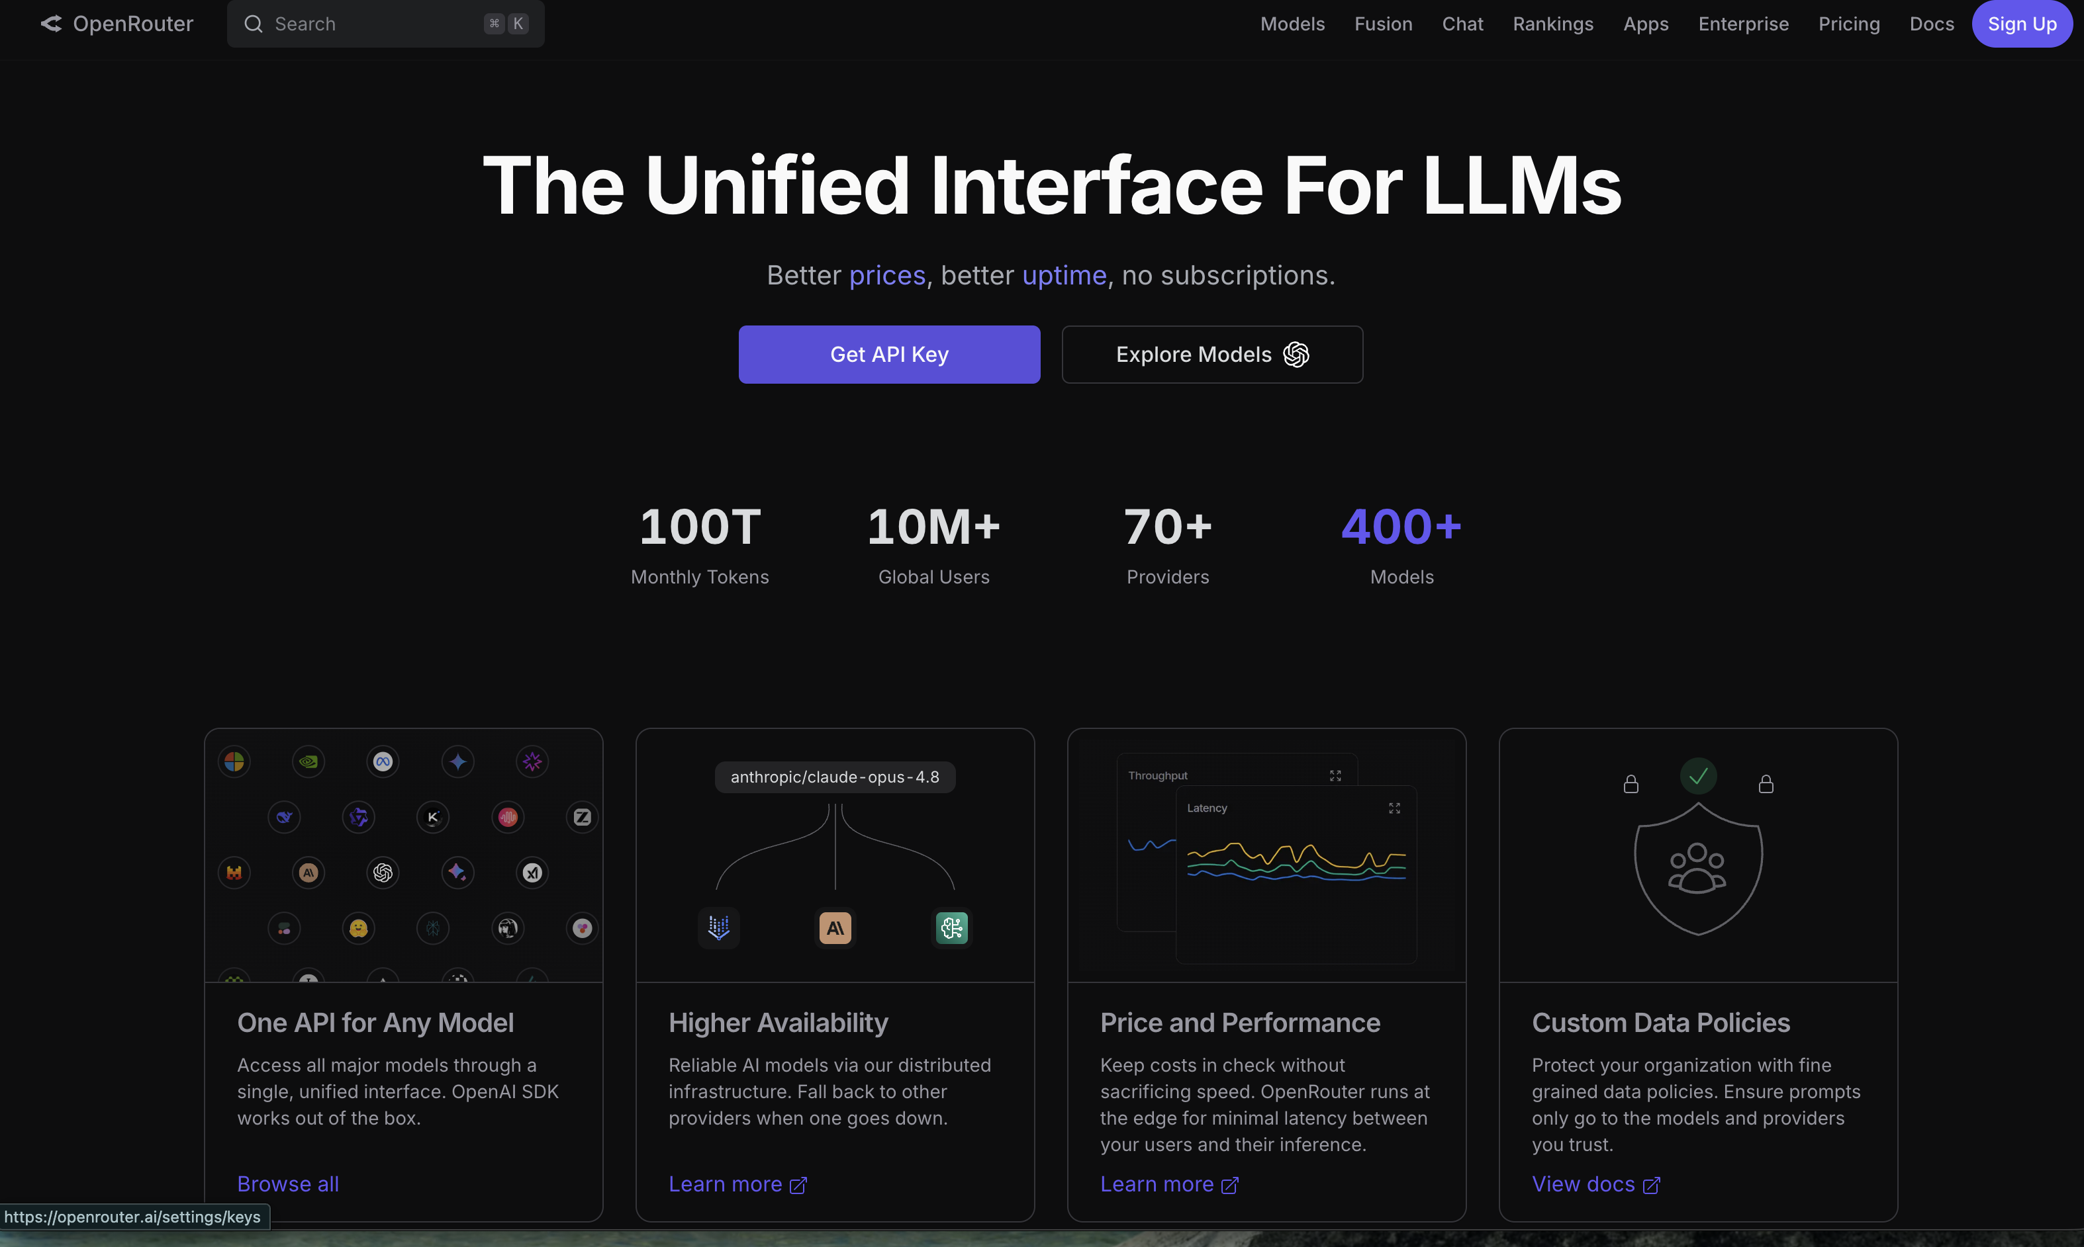Select the Anthropic icon under Higher Availability routing
The height and width of the screenshot is (1247, 2084).
pyautogui.click(x=835, y=927)
